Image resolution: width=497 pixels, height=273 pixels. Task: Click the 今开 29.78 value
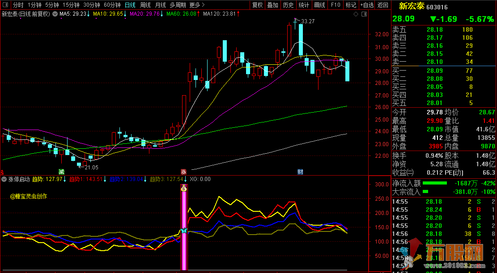tap(434, 112)
